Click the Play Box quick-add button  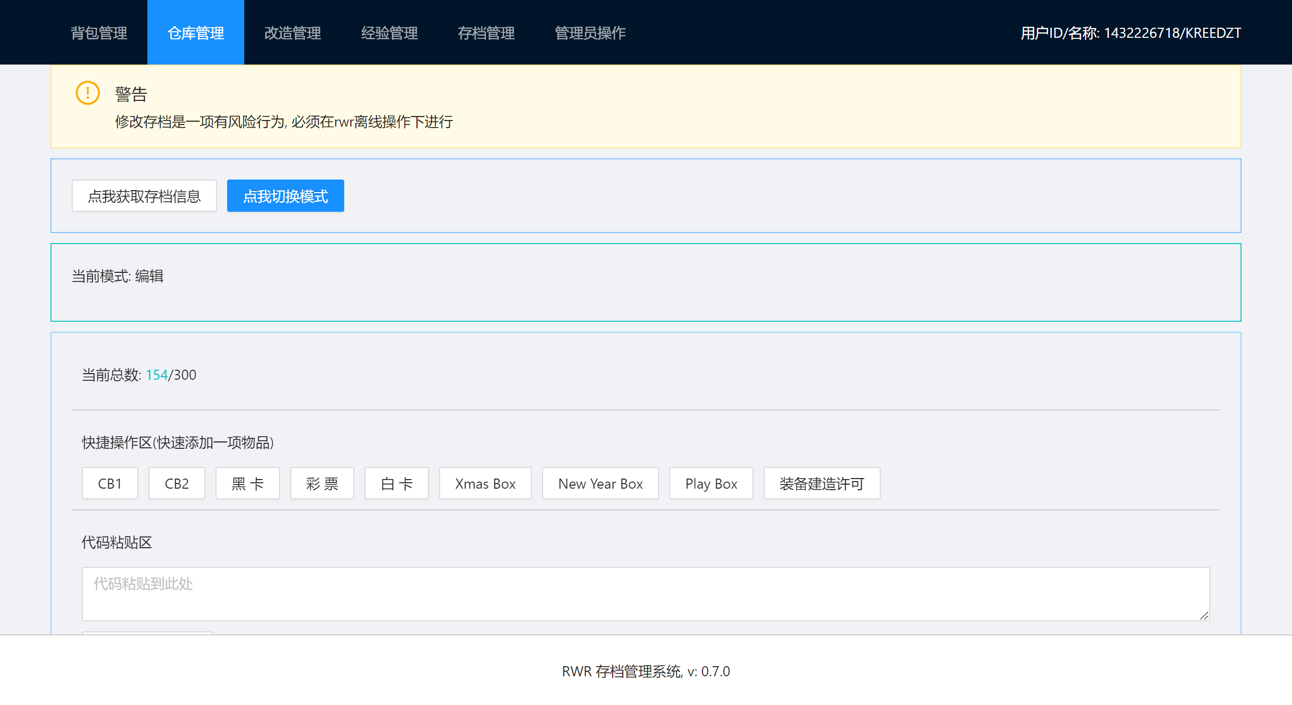pos(712,484)
